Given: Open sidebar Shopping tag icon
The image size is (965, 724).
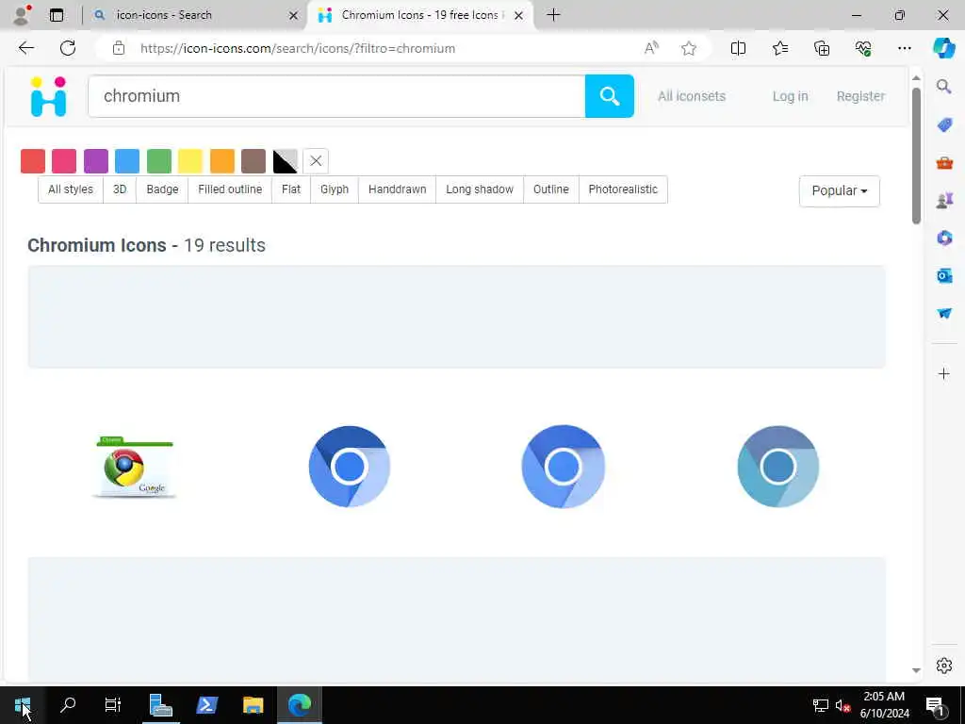Looking at the screenshot, I should [944, 125].
